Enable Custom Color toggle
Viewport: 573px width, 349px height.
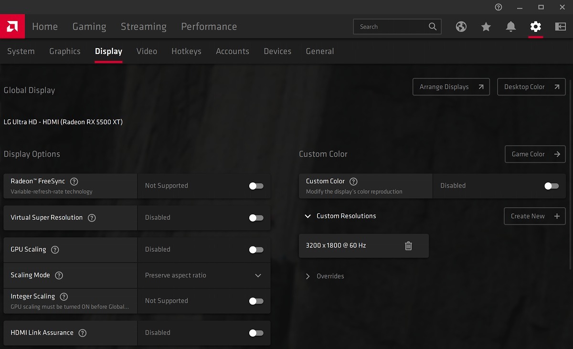pyautogui.click(x=552, y=186)
